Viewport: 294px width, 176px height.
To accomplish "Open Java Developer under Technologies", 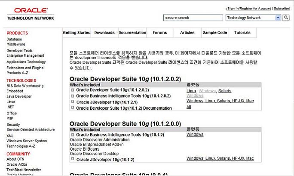I will tap(19, 96).
